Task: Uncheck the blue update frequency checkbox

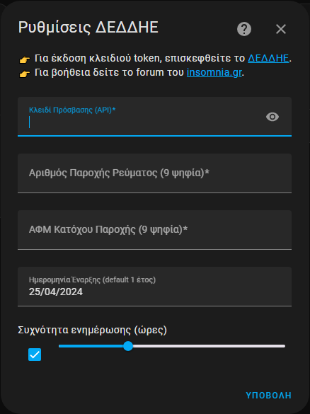Action: pos(35,355)
